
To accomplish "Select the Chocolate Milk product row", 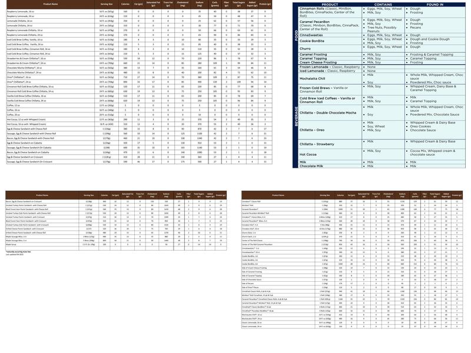I will (313, 165).
